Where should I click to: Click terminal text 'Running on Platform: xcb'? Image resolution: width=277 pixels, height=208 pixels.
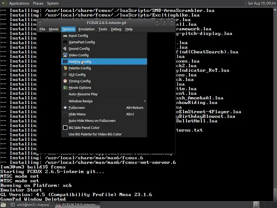36,185
